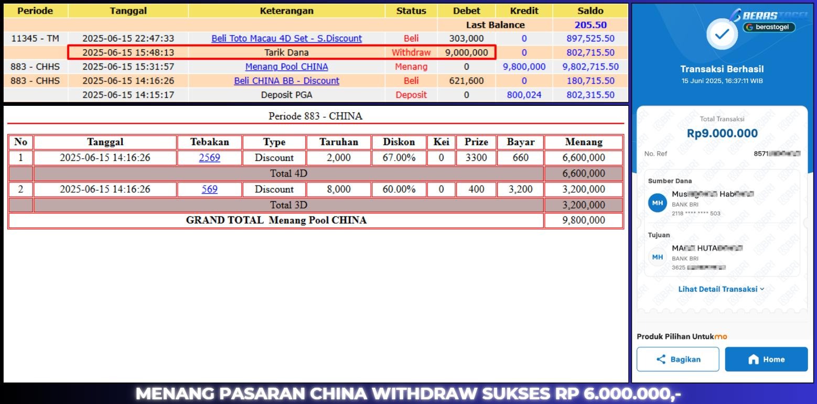Click the 9,802,715.50 saldo value
This screenshot has height=404, width=817.
pos(590,67)
